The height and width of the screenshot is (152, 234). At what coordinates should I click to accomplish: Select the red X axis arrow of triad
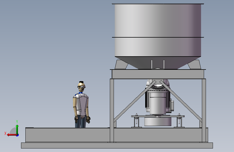tap(12, 135)
